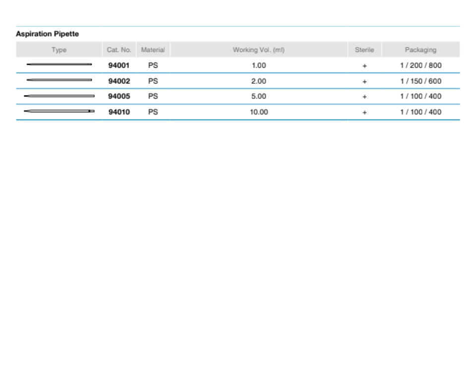Select catalog number 94010
This screenshot has width=466, height=390.
tap(119, 112)
